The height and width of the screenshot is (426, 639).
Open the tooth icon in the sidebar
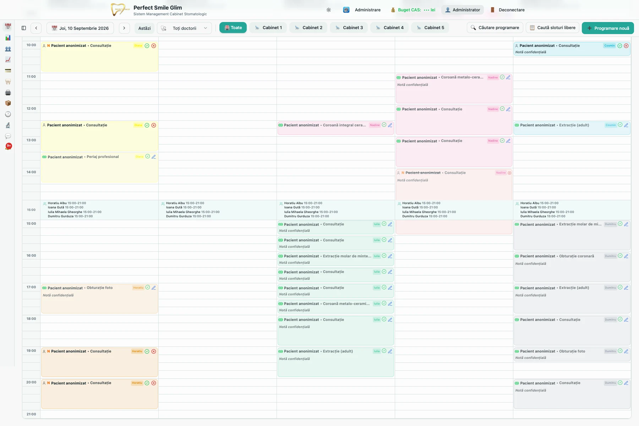8,82
